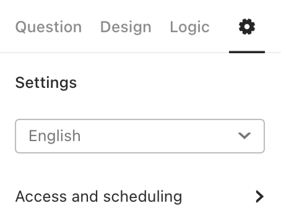Select the cogwheel icon next to Logic
This screenshot has width=281, height=224.
tap(247, 27)
